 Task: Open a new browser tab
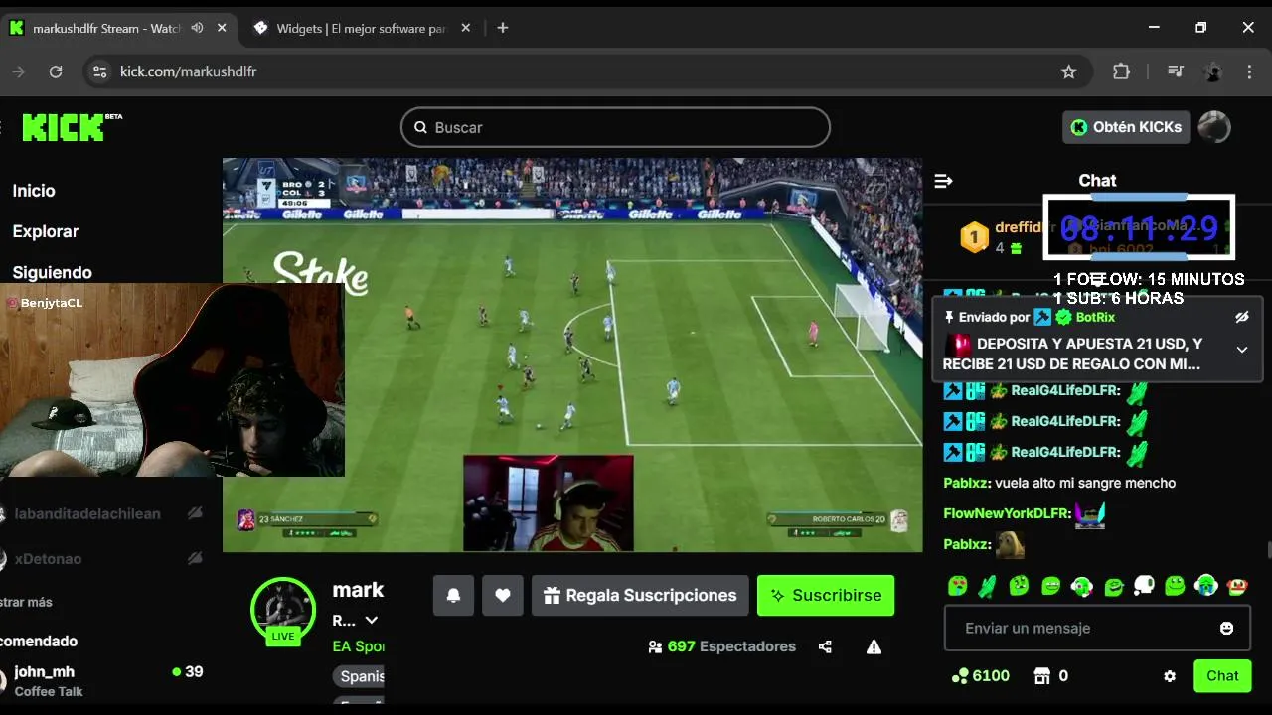[x=503, y=28]
